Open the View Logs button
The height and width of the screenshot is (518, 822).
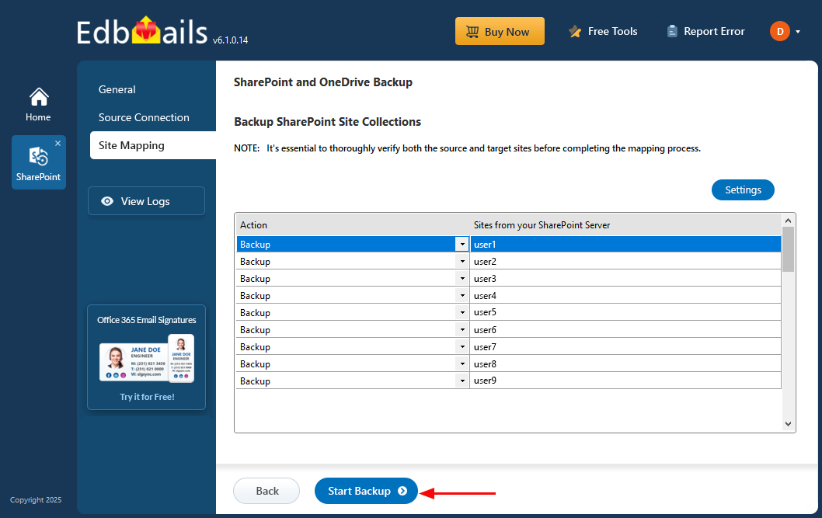(146, 201)
